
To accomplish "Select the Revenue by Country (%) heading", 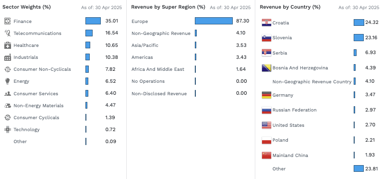I will point(290,7).
